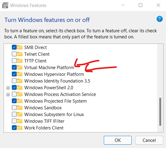This screenshot has width=166, height=148.
Task: Click the Windows Sandbox folder icon
Action: [20, 107]
